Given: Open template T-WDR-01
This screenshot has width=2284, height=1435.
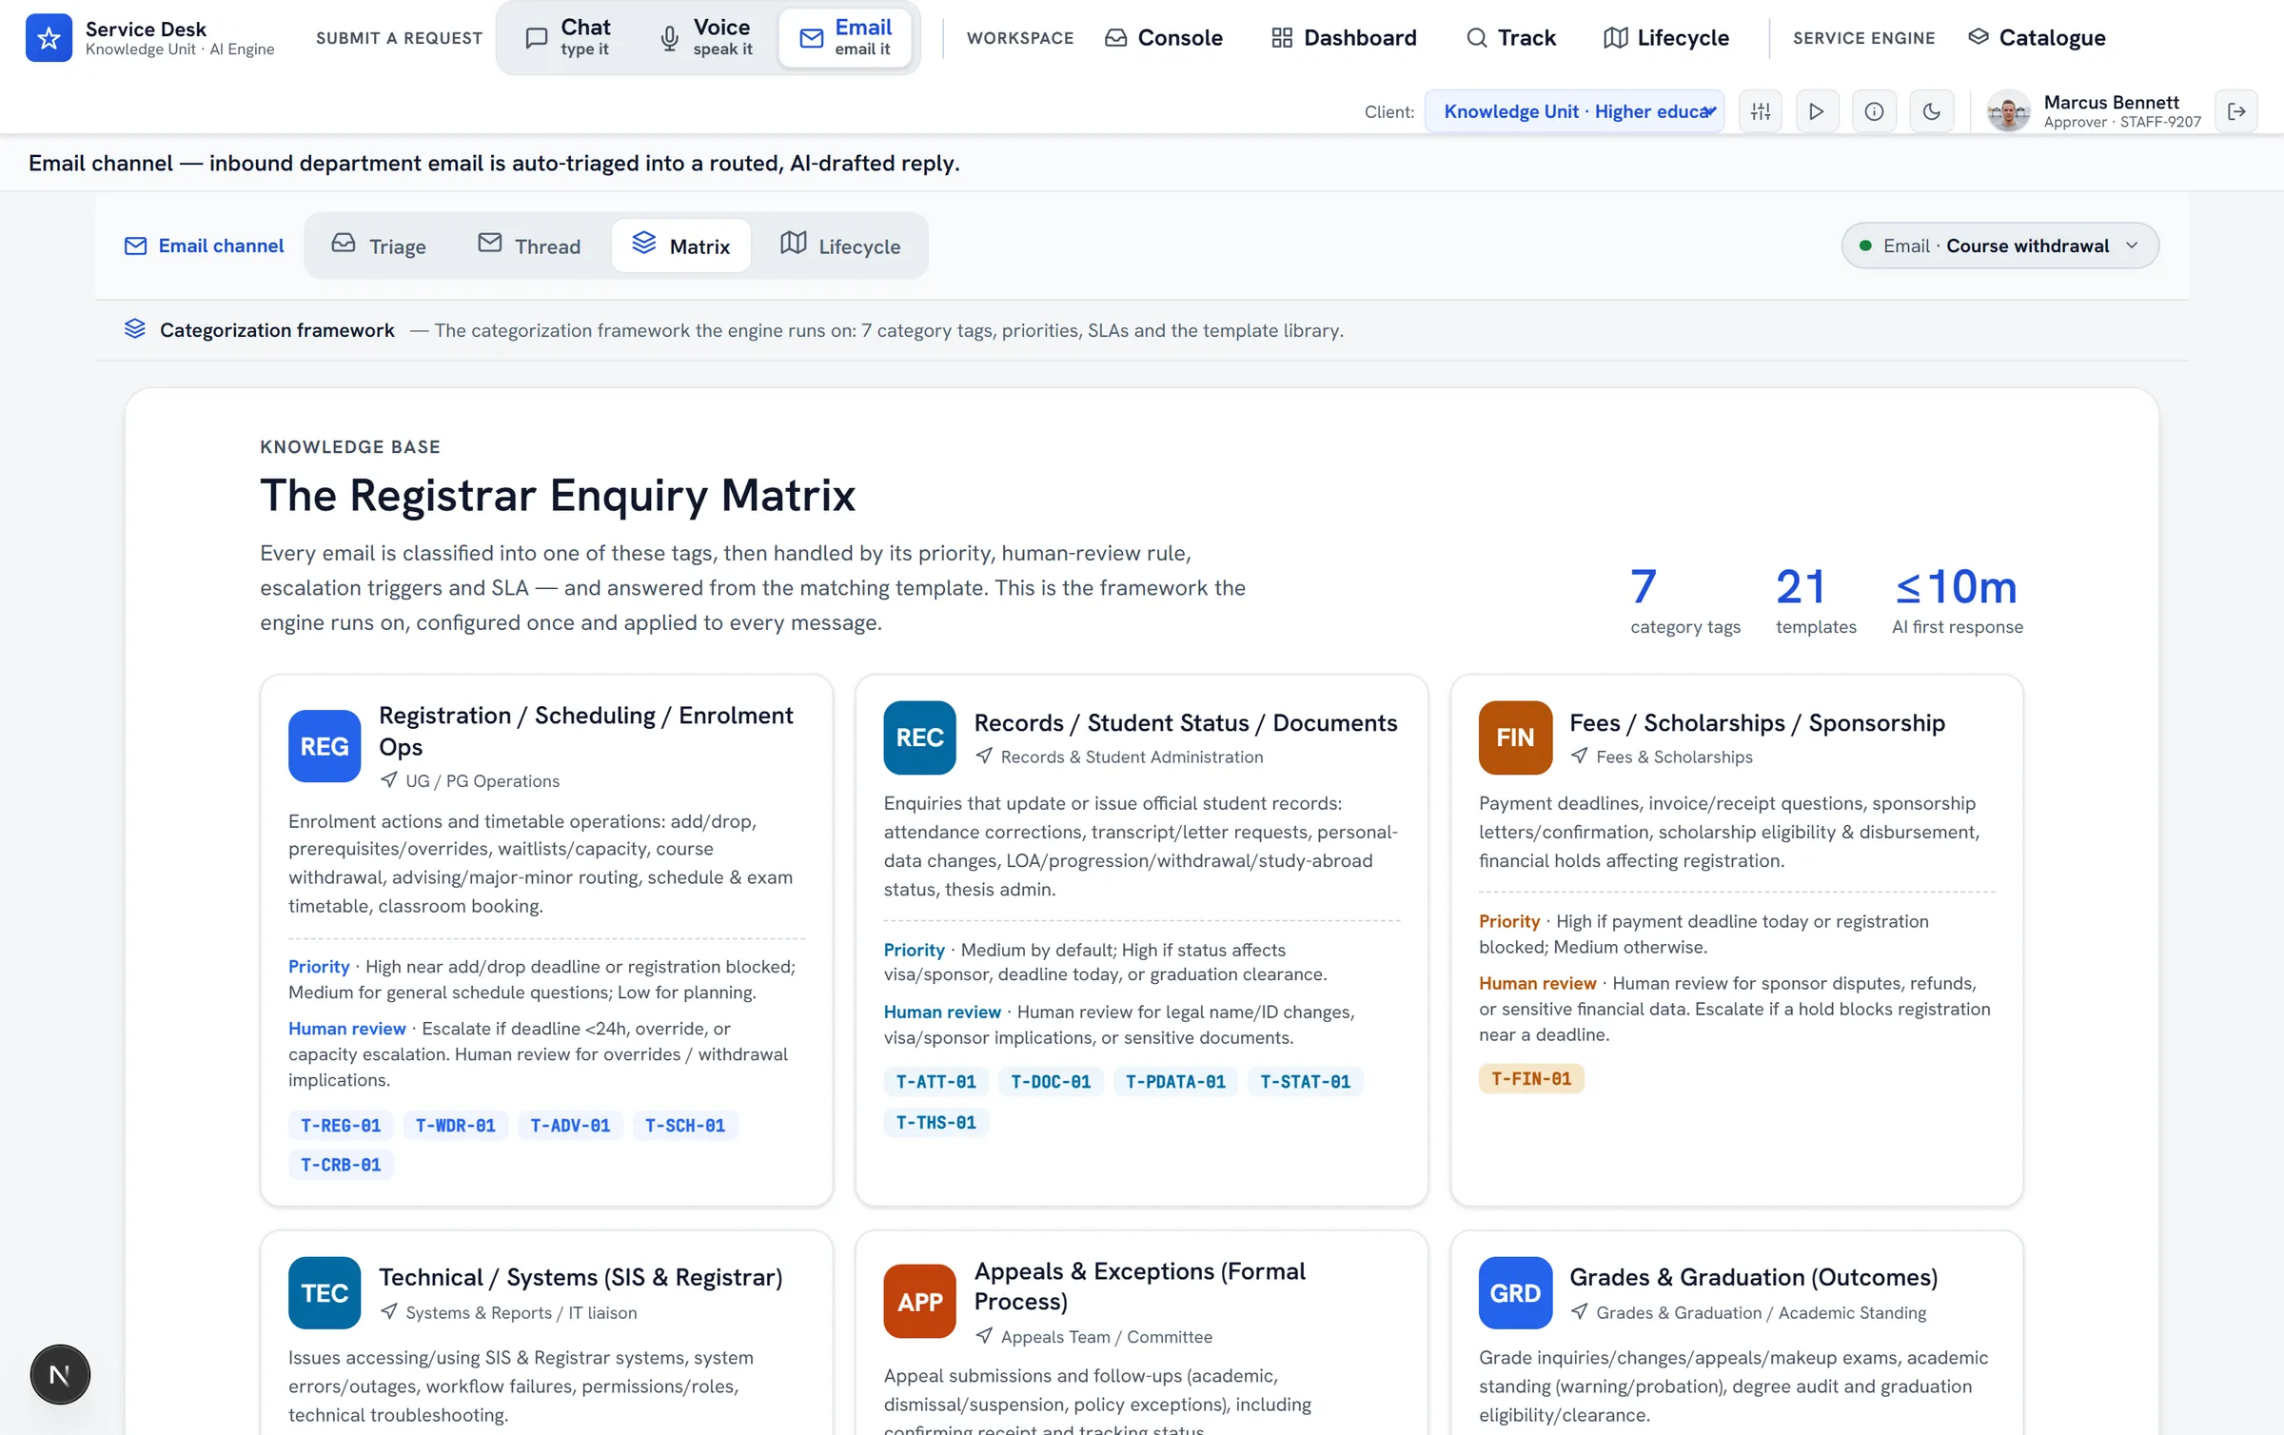Looking at the screenshot, I should point(455,1125).
